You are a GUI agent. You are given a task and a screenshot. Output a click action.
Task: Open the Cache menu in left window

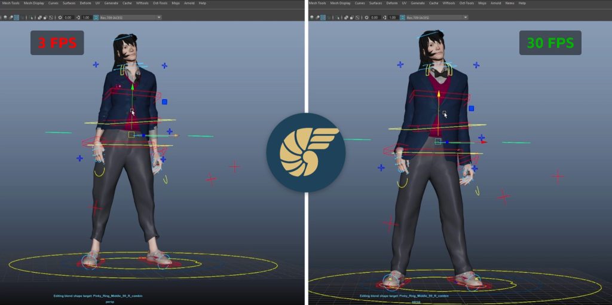tap(127, 3)
